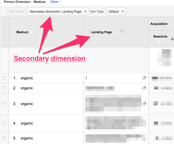Expand the Other primary dimension menu
174x144 pixels.
point(56,2)
